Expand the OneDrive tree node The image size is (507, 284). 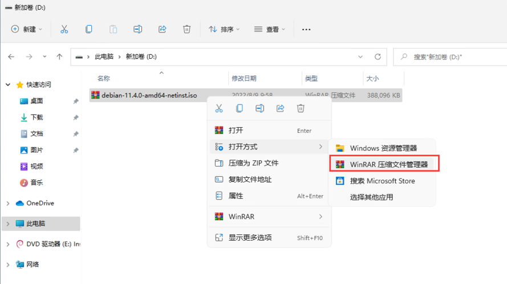click(8, 204)
